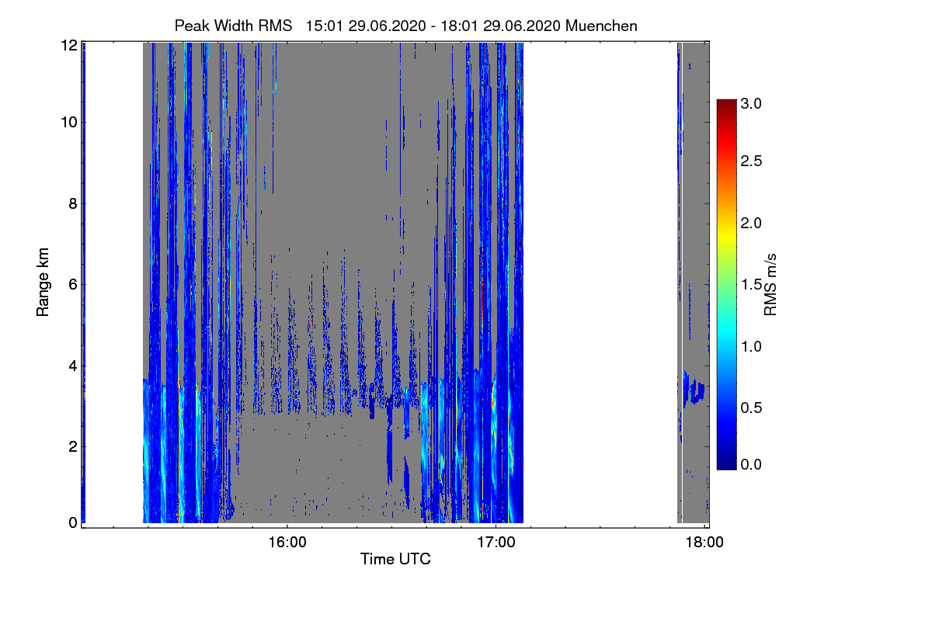Click the word 'Muenchen' in the title

coord(602,26)
